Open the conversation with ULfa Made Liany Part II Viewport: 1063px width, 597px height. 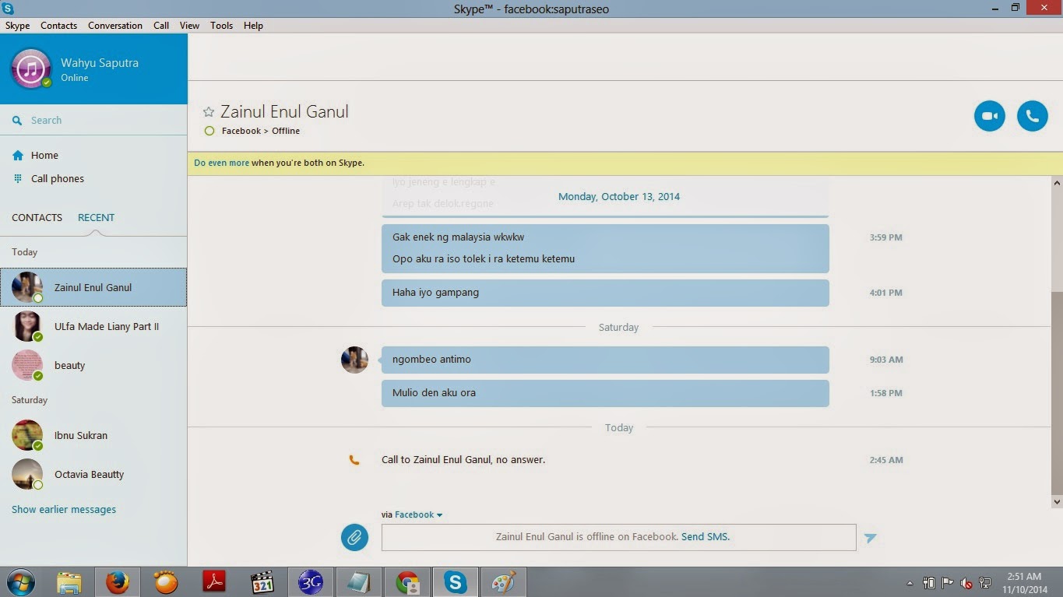pos(93,326)
